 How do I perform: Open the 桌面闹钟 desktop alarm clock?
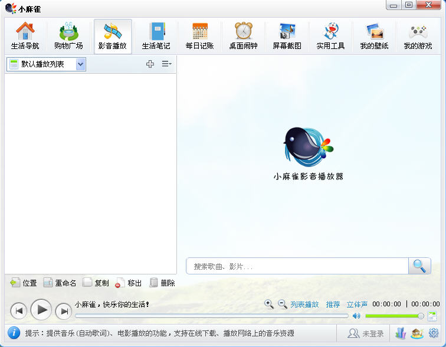click(x=244, y=36)
